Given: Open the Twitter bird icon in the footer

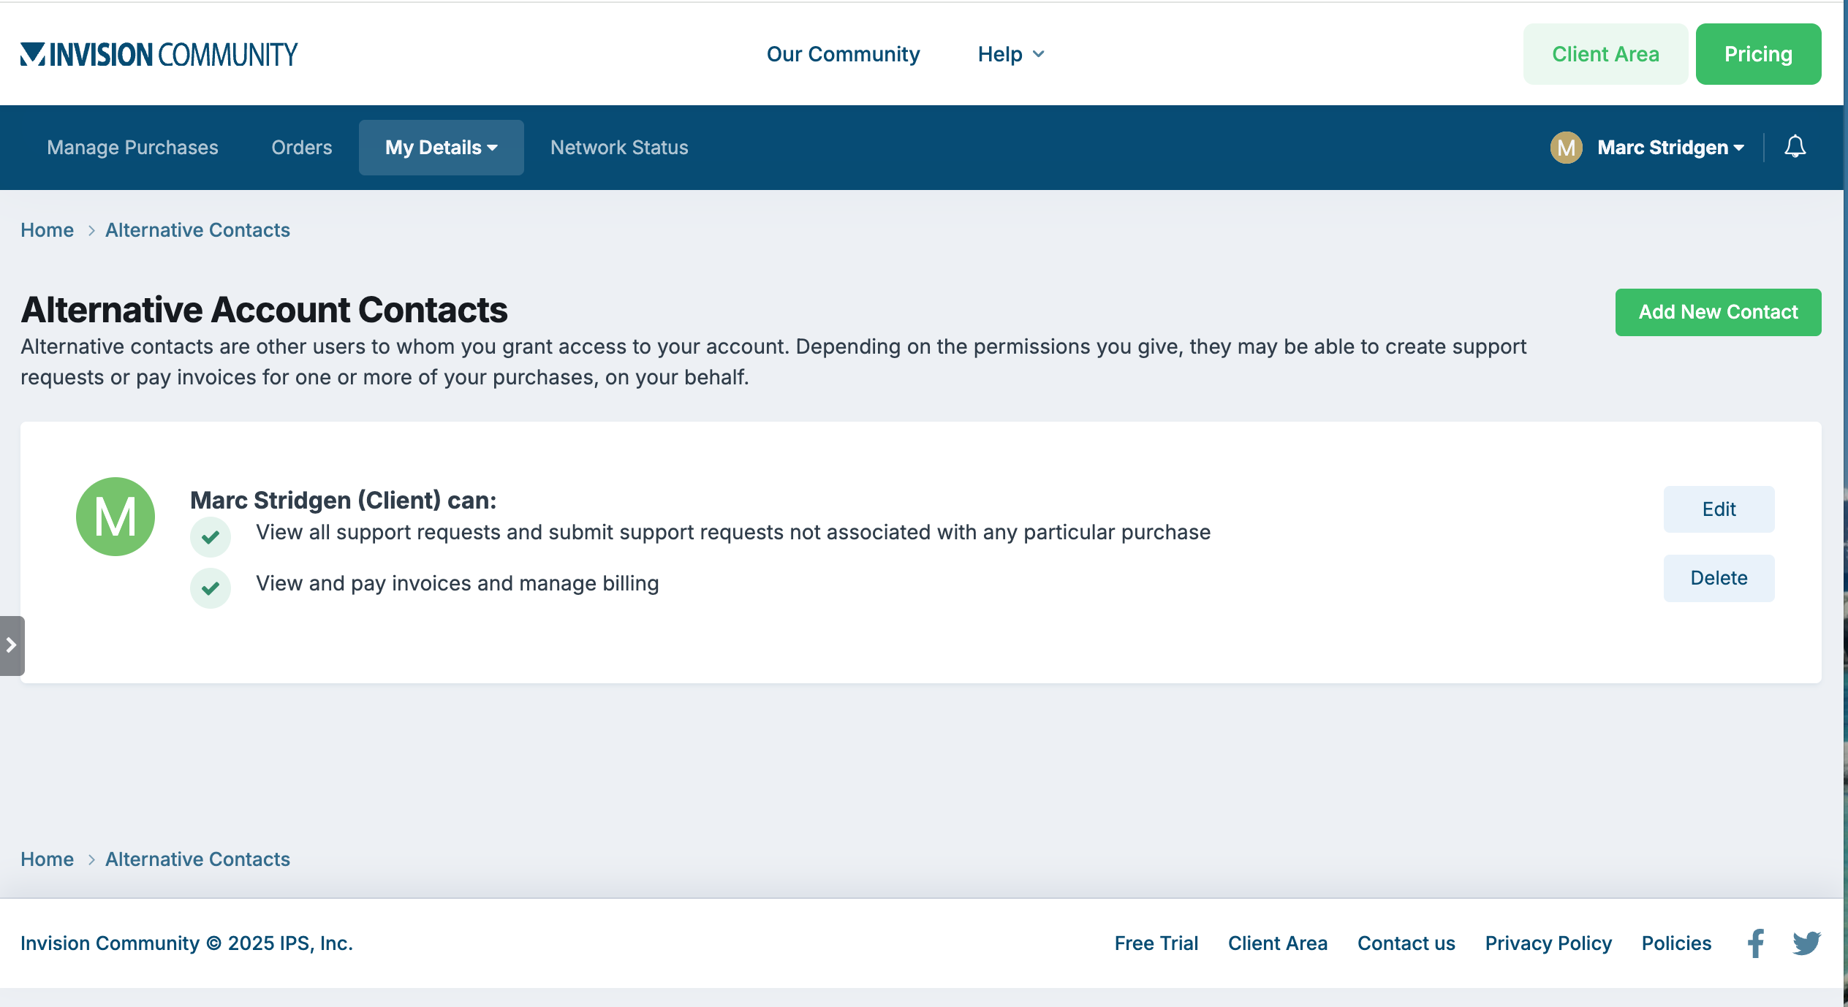Looking at the screenshot, I should point(1806,943).
